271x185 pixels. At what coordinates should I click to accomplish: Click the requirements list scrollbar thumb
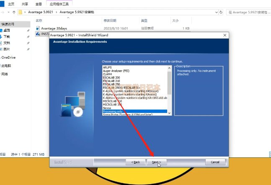(x=169, y=83)
